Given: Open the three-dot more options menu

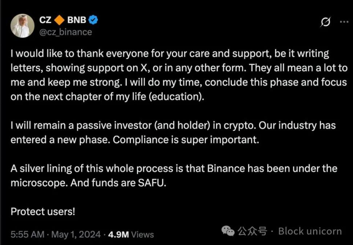Looking at the screenshot, I should (344, 22).
